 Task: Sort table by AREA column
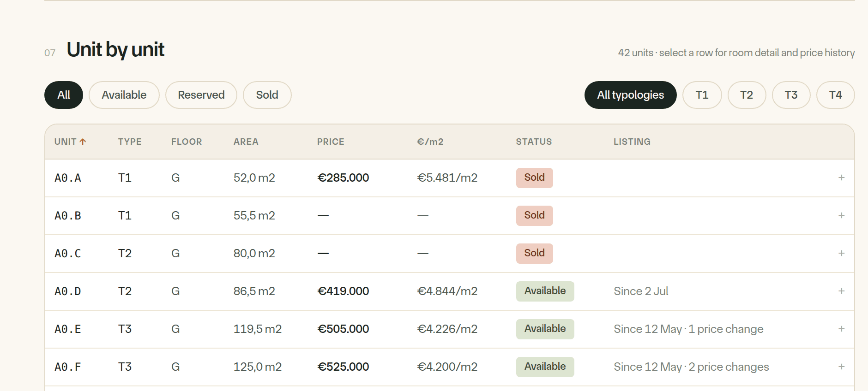pos(246,142)
